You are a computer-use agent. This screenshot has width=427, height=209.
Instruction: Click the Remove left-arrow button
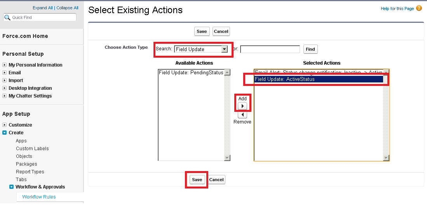pyautogui.click(x=242, y=115)
